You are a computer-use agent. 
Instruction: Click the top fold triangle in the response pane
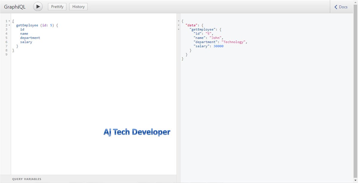pyautogui.click(x=178, y=21)
